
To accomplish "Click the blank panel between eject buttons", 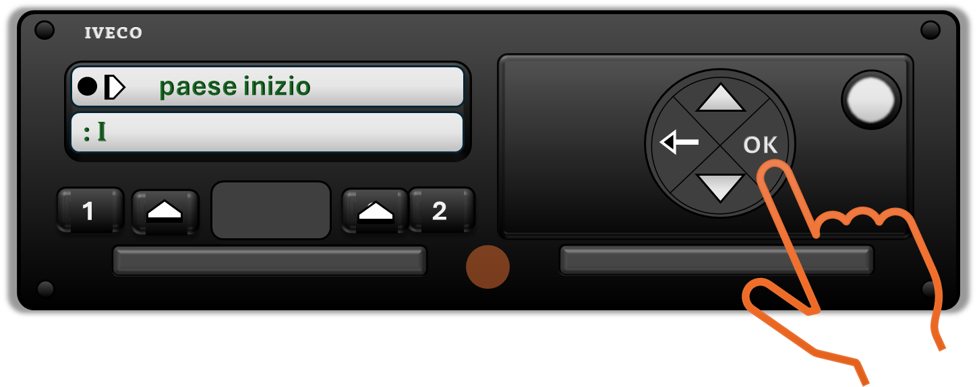I will click(x=271, y=210).
